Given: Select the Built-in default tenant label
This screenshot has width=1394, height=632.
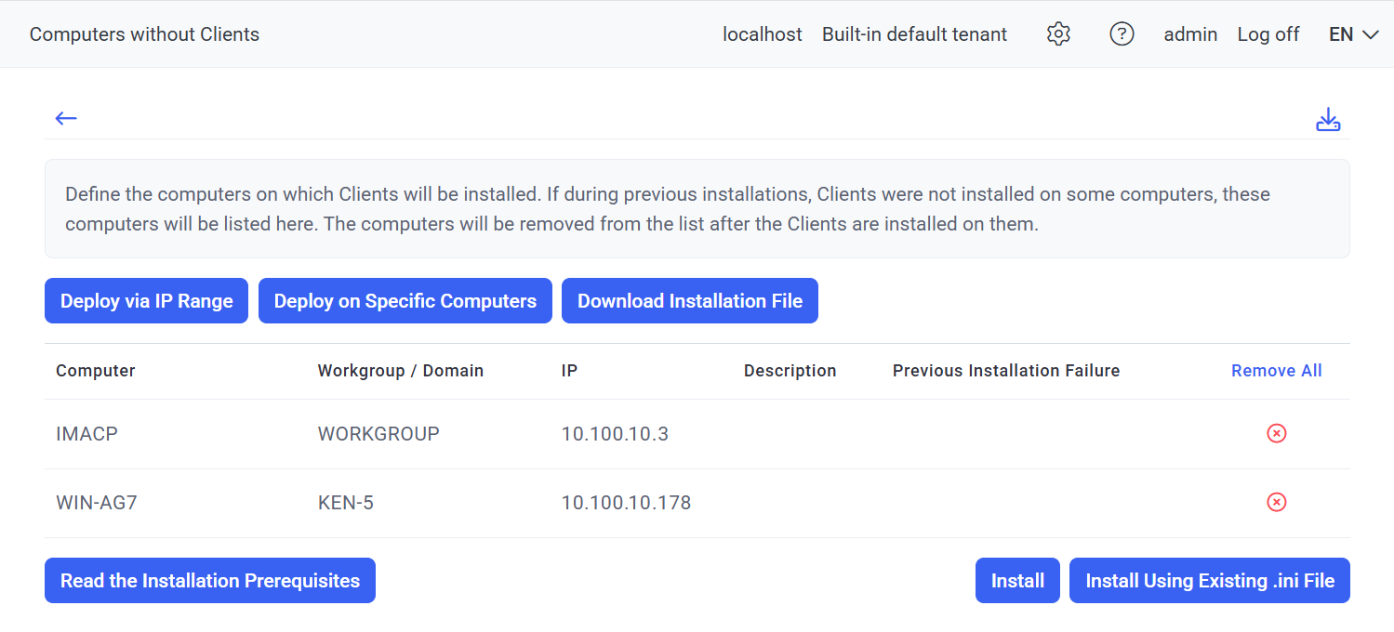Looking at the screenshot, I should click(x=914, y=34).
